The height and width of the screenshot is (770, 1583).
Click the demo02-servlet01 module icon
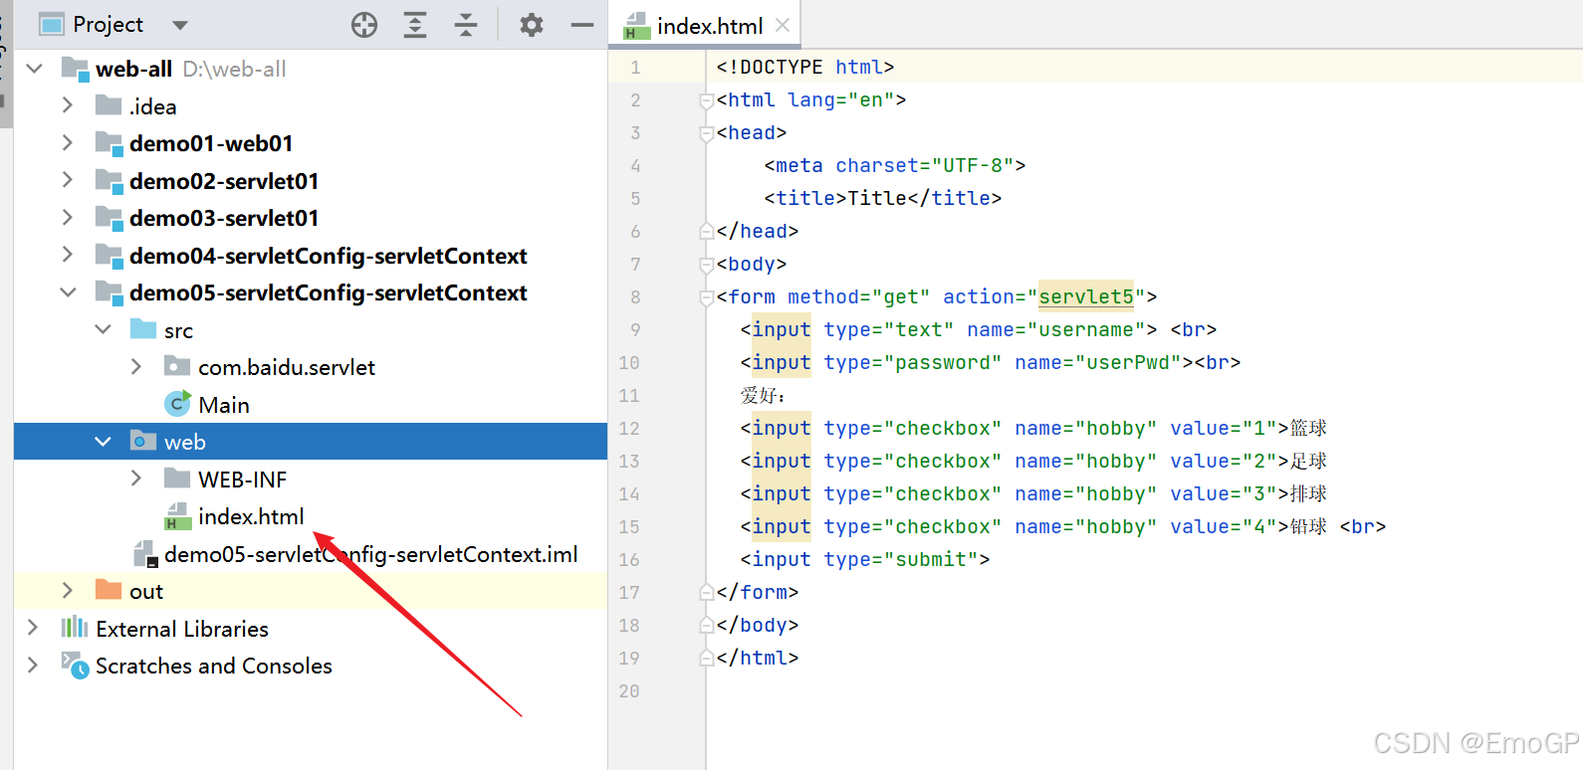pos(110,180)
